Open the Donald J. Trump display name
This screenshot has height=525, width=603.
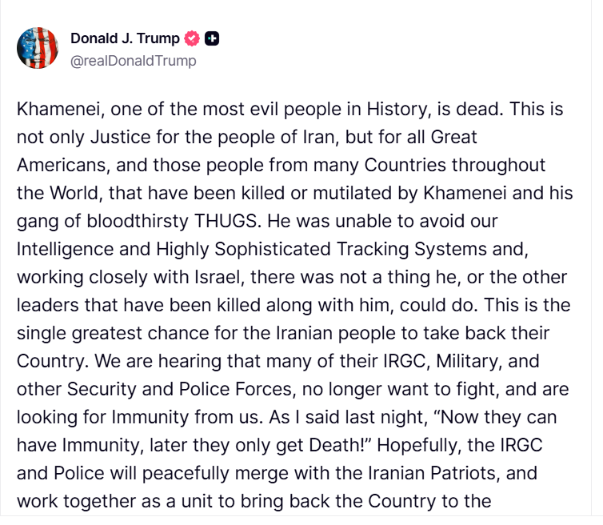(125, 38)
